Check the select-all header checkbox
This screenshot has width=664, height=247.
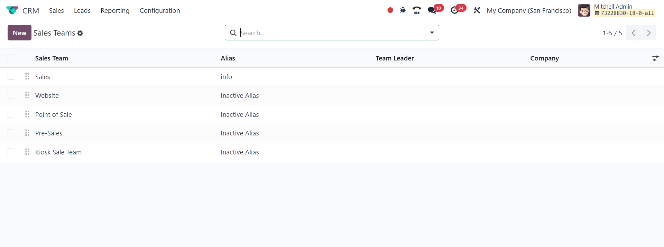tap(11, 58)
